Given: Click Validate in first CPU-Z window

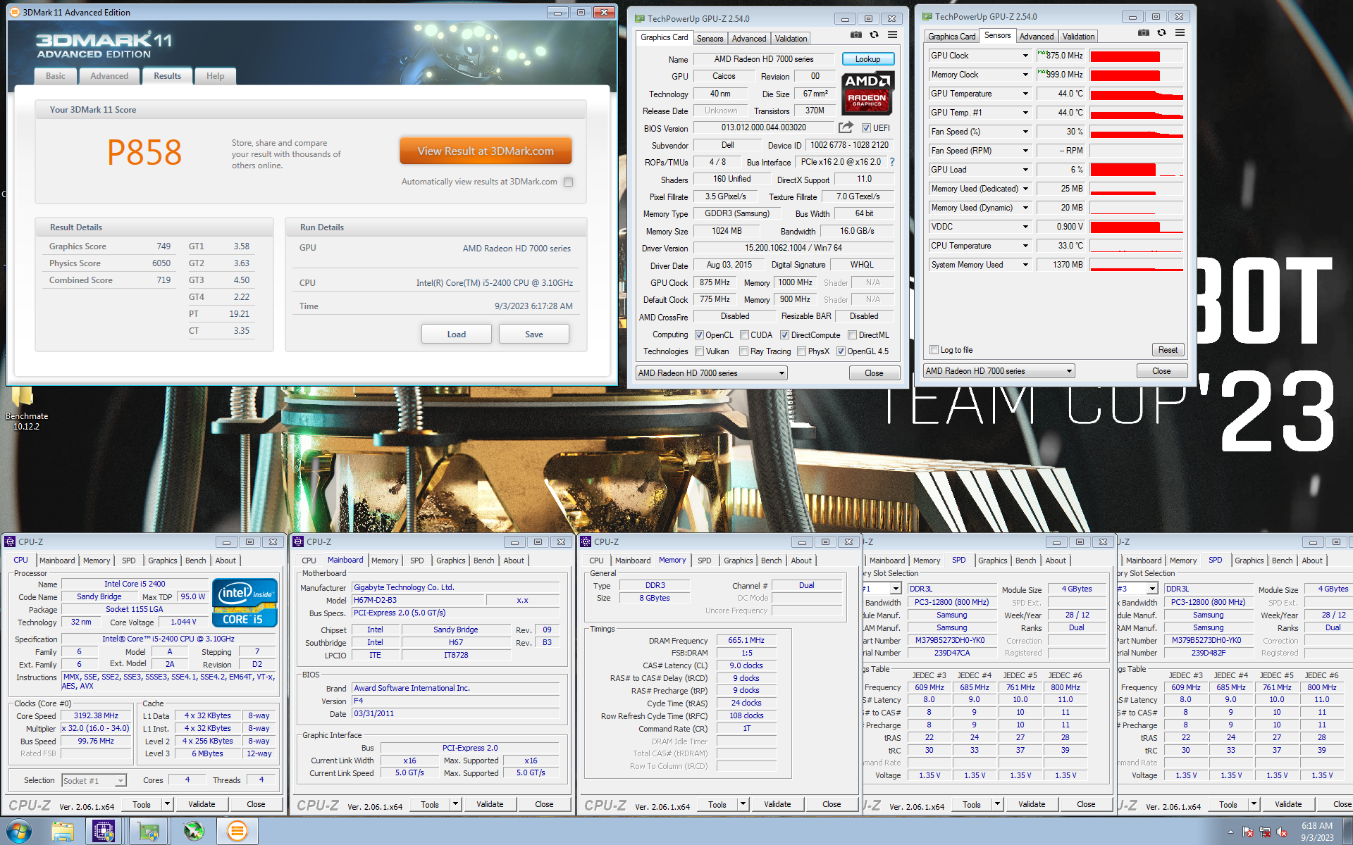Looking at the screenshot, I should click(x=202, y=804).
